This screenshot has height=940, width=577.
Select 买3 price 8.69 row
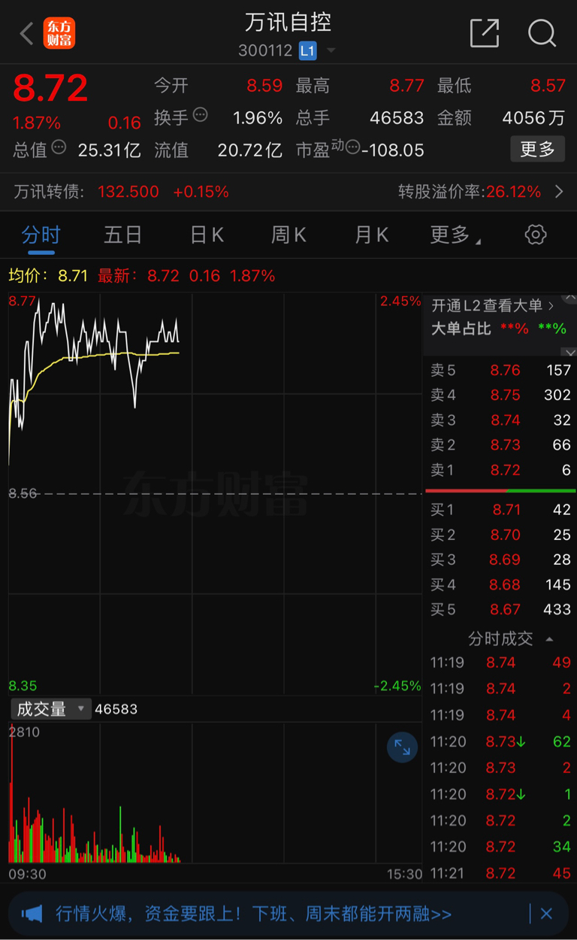(x=500, y=559)
